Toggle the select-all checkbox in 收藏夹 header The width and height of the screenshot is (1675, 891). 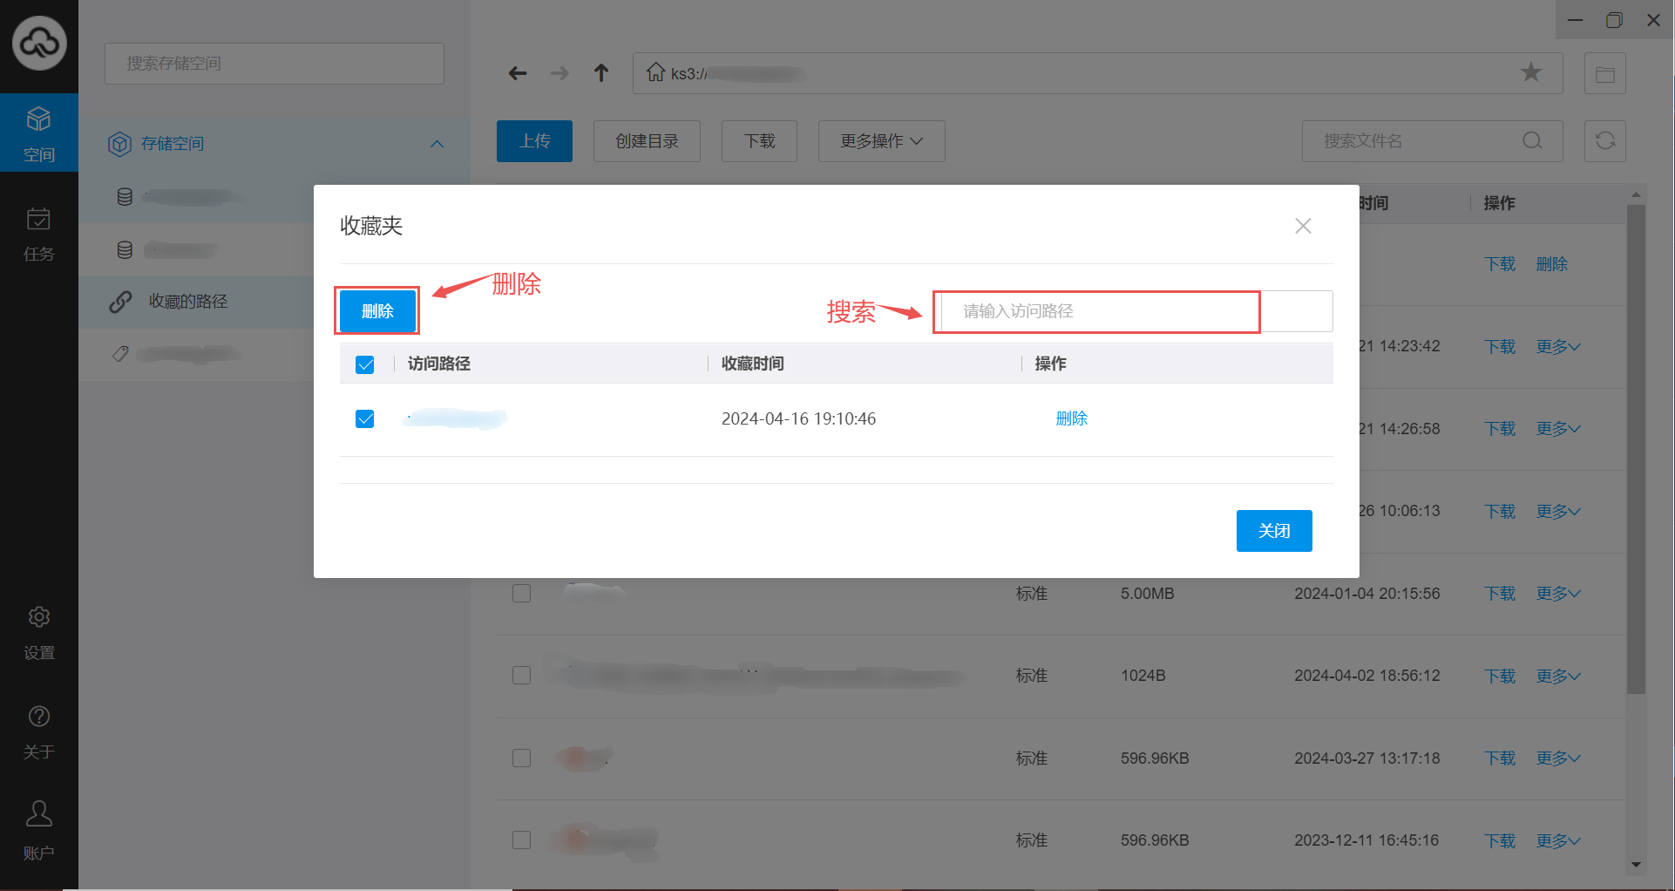click(365, 364)
